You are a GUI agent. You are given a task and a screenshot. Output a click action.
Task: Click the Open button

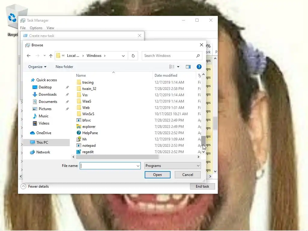(158, 175)
